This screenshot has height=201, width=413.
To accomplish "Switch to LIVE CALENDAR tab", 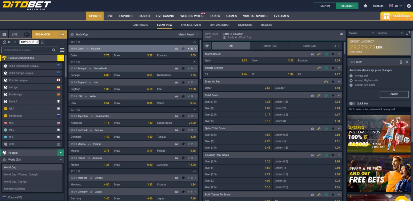I will [x=219, y=25].
